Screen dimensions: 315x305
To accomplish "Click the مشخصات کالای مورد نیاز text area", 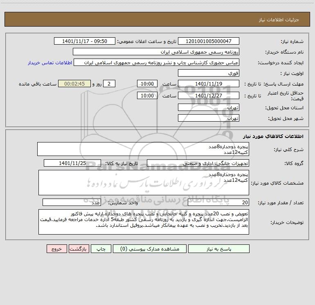I will pyautogui.click(x=144, y=183).
